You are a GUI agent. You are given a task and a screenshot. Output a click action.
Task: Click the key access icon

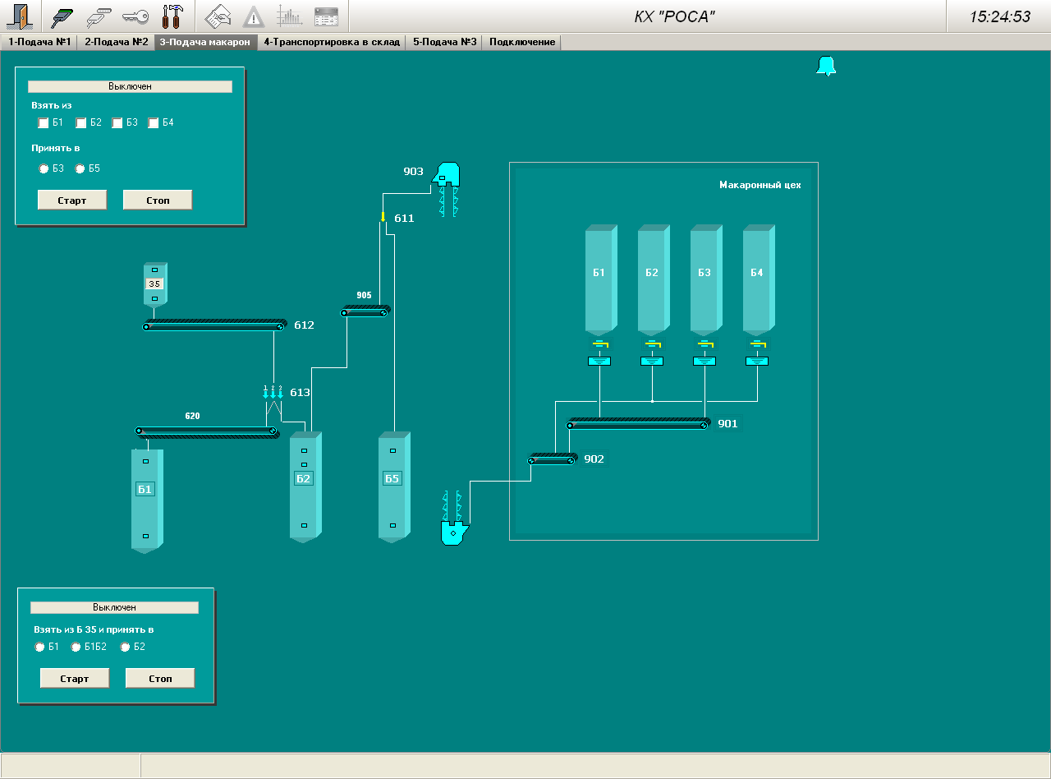pyautogui.click(x=135, y=16)
